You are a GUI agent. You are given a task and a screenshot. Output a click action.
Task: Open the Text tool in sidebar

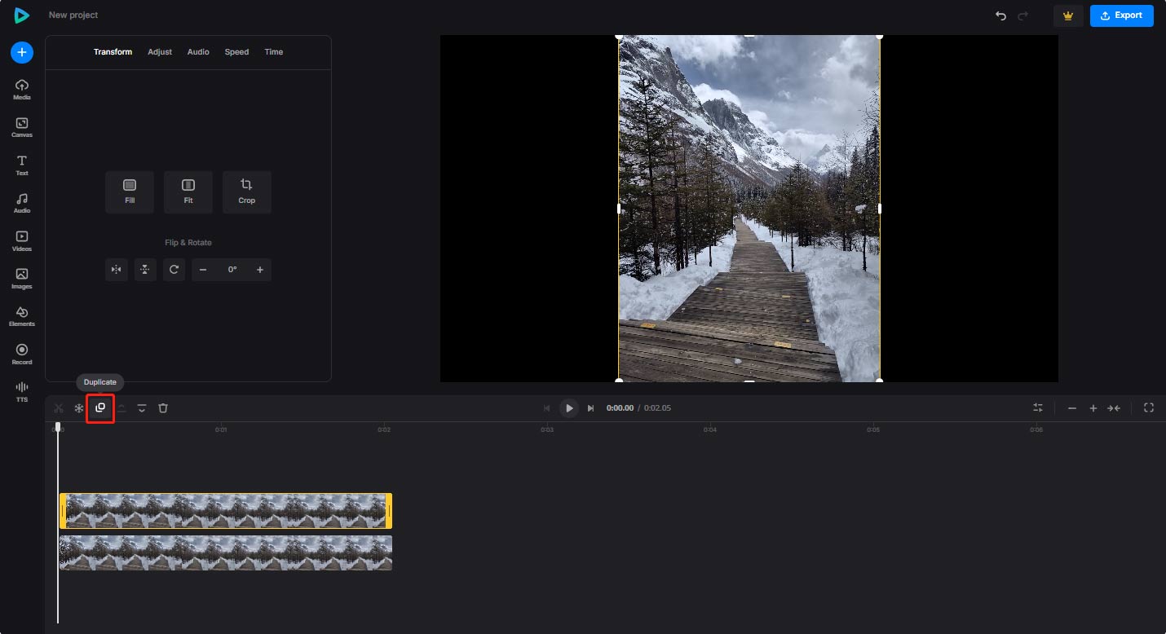(x=22, y=165)
